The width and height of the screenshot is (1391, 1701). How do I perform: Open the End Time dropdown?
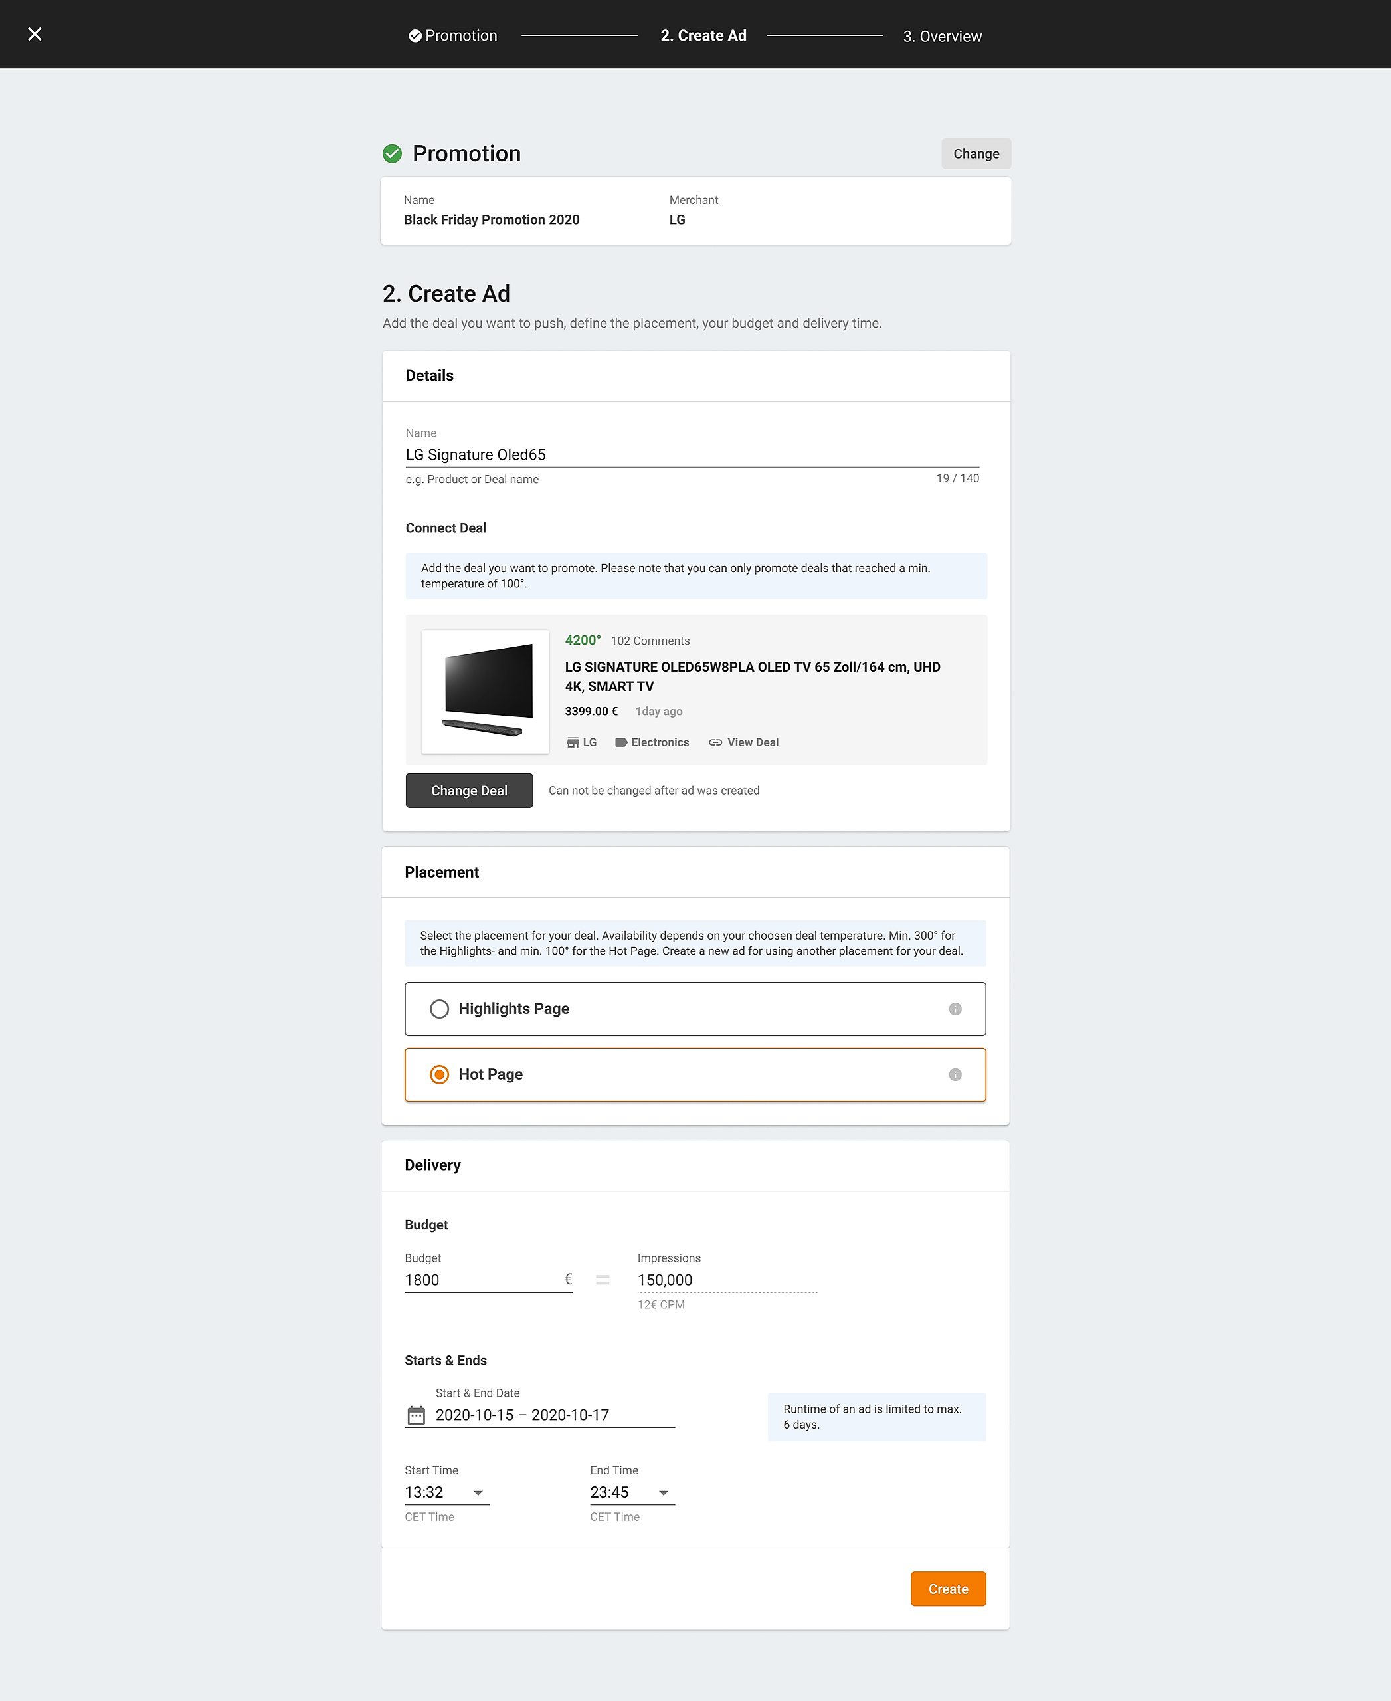click(x=664, y=1492)
